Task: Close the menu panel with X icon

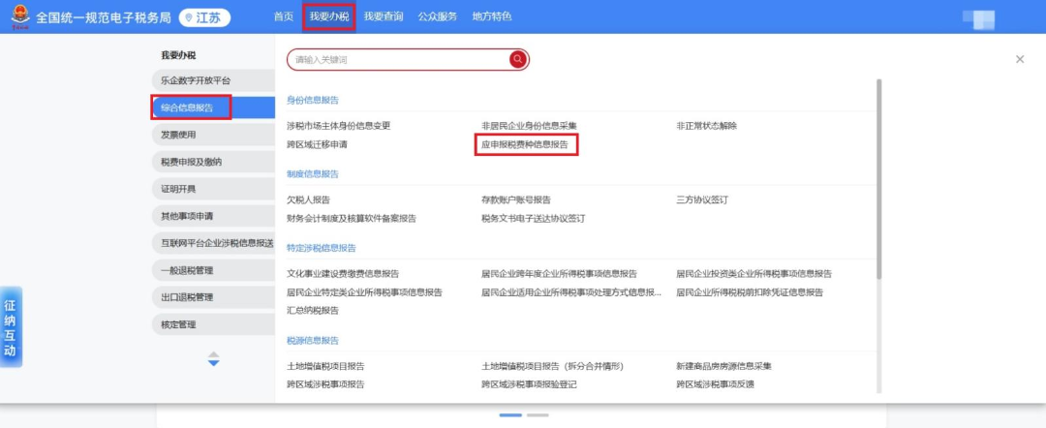Action: pos(1019,59)
